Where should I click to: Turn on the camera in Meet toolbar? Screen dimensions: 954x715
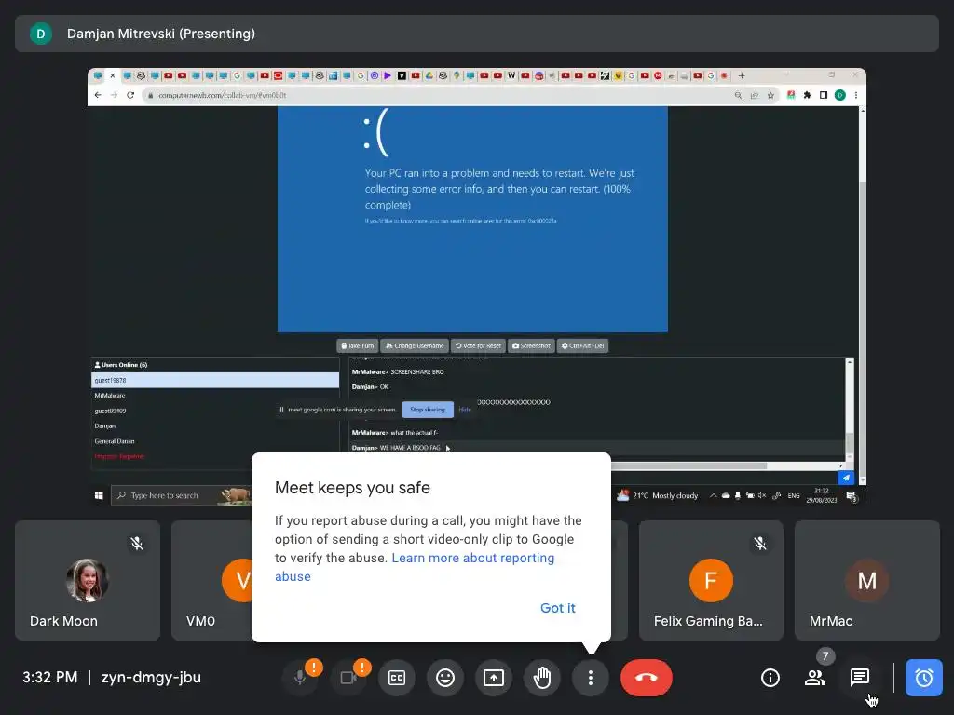[348, 678]
